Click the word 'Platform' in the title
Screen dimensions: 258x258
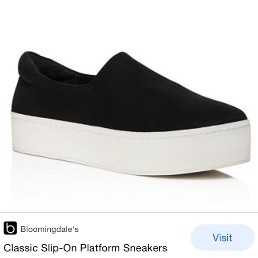pyautogui.click(x=100, y=248)
